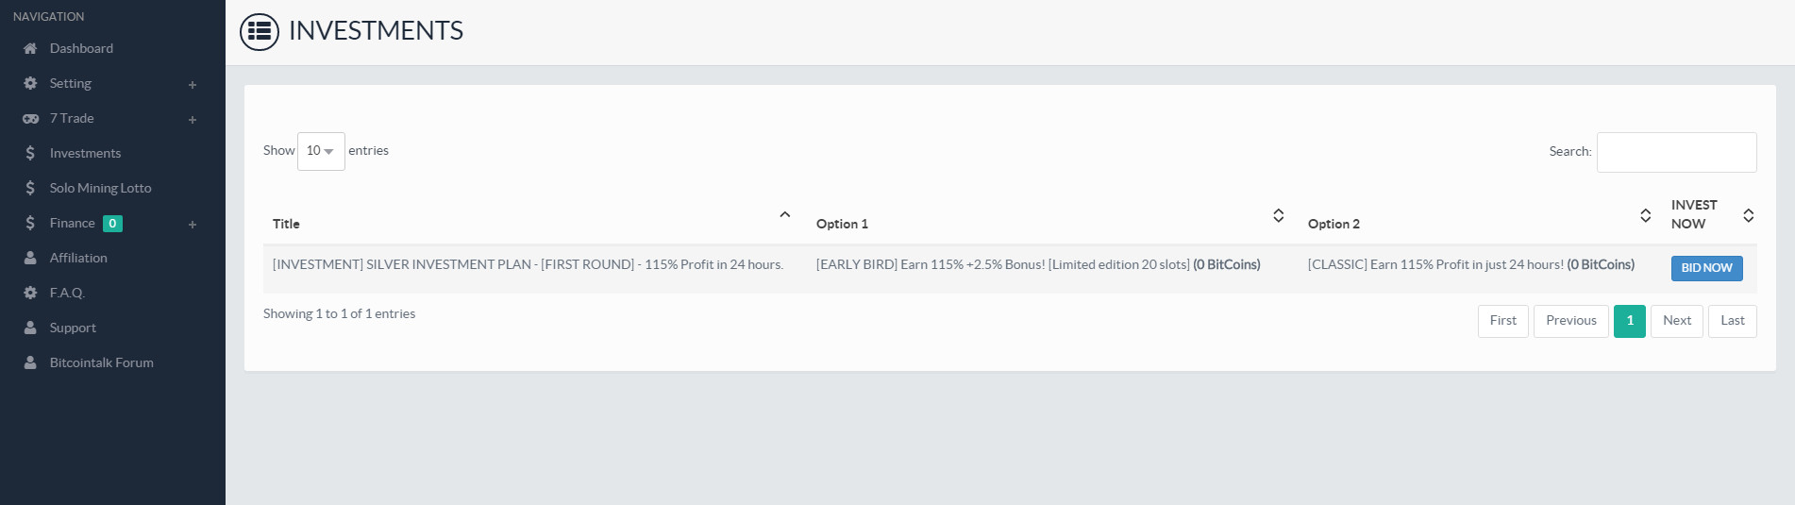Screen dimensions: 1795x505
Task: Expand the 7 Trade submenu plus sign
Action: (x=193, y=120)
